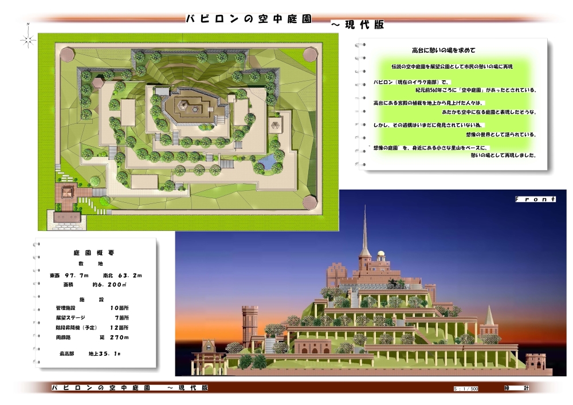Select the length value 延 270m

point(115,337)
